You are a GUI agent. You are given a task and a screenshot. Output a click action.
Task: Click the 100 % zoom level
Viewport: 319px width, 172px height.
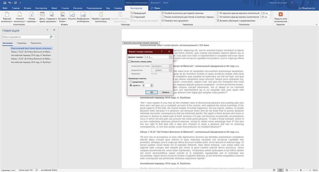coord(314,170)
